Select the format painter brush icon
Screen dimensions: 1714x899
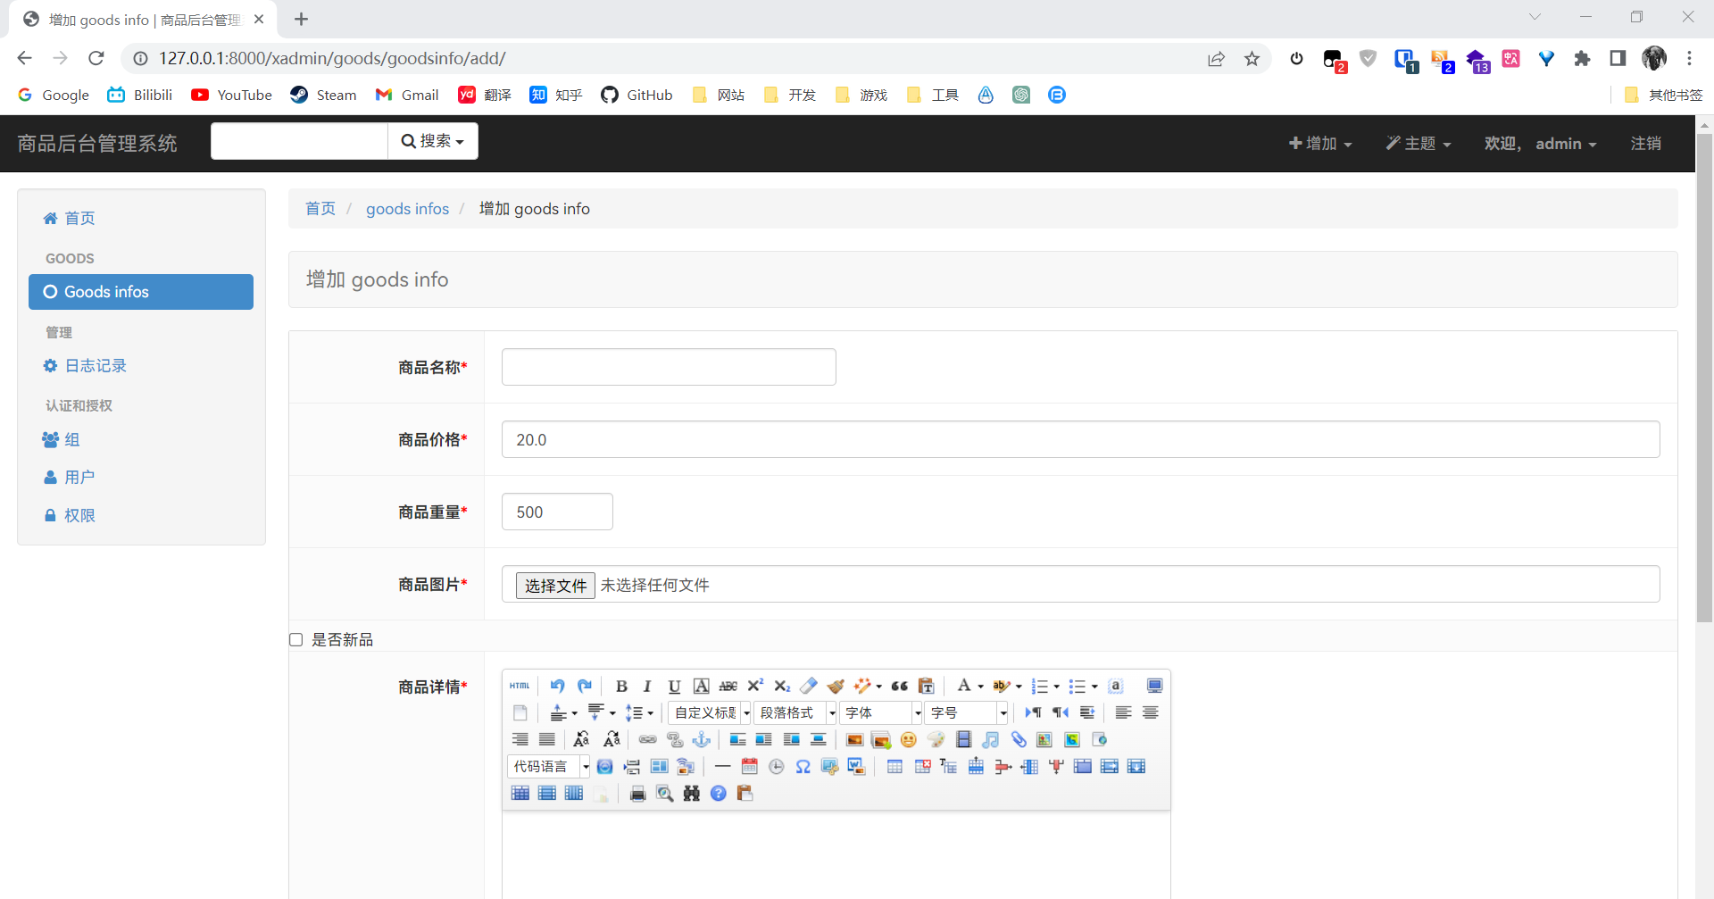(x=836, y=686)
